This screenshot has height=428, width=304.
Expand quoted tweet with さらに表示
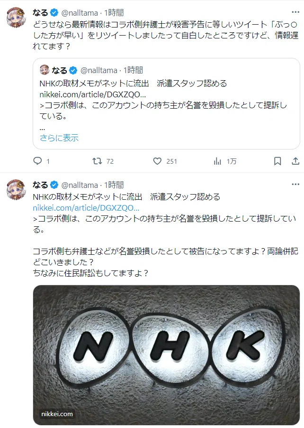(59, 138)
